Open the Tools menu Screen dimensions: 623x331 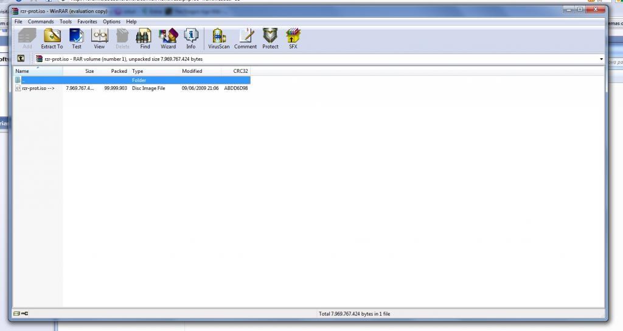pos(66,21)
